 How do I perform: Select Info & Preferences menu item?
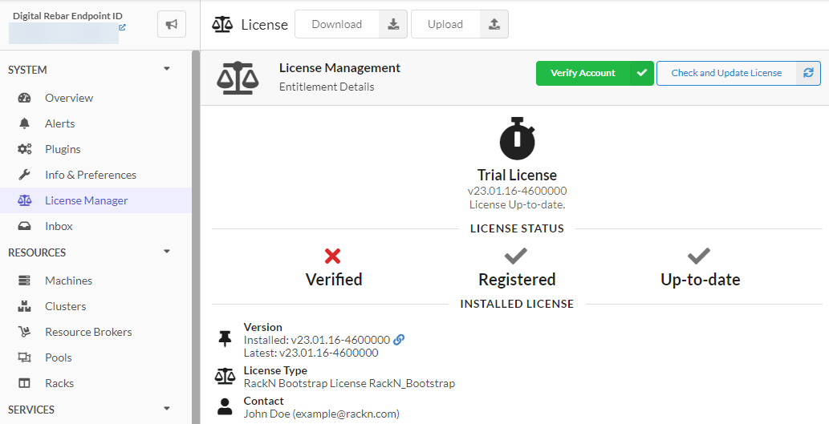click(90, 175)
